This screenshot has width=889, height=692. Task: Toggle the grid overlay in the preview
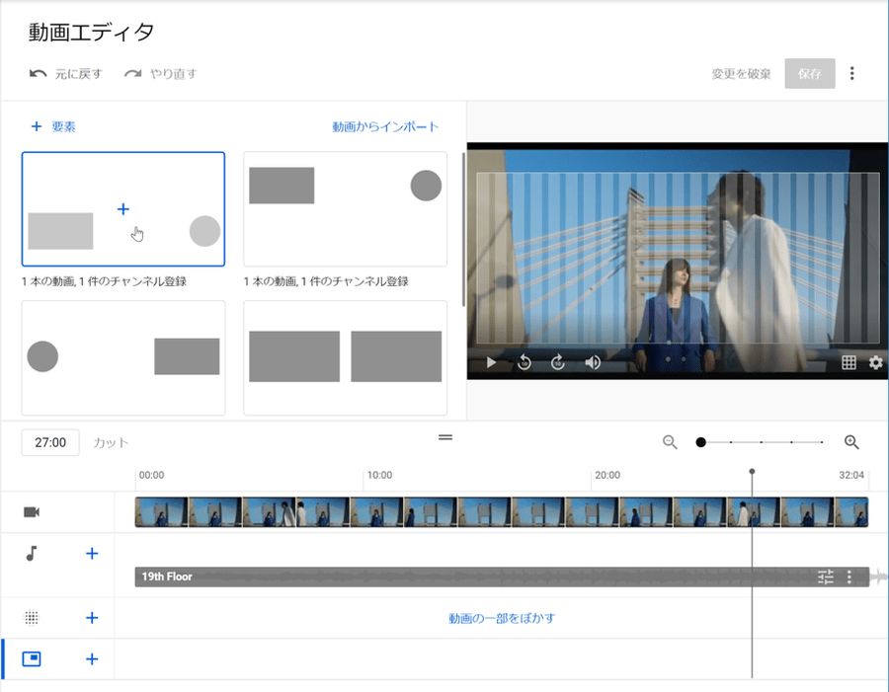pyautogui.click(x=848, y=362)
